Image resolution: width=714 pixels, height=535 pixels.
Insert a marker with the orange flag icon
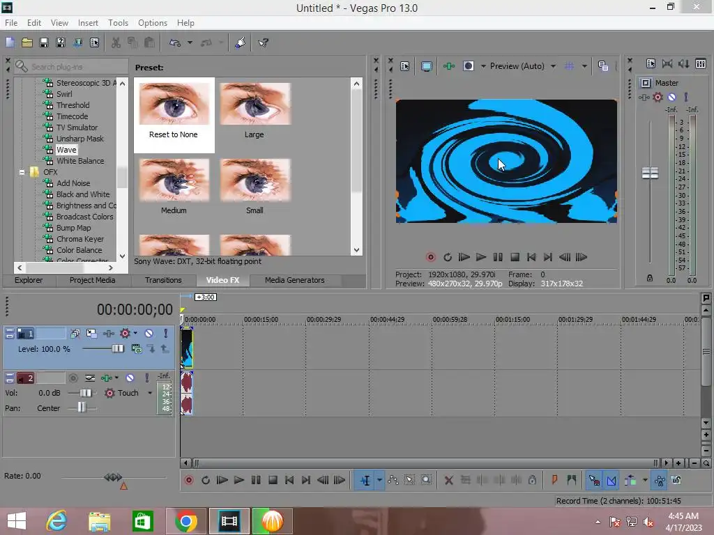point(554,480)
